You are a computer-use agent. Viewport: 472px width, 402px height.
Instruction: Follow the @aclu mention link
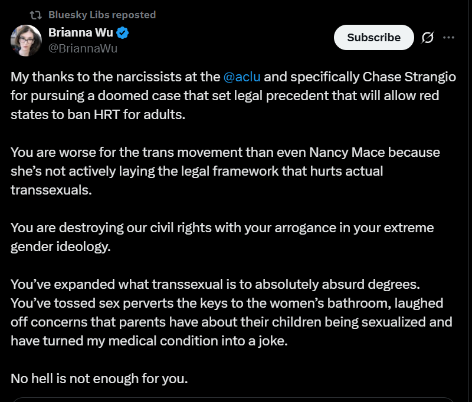242,77
